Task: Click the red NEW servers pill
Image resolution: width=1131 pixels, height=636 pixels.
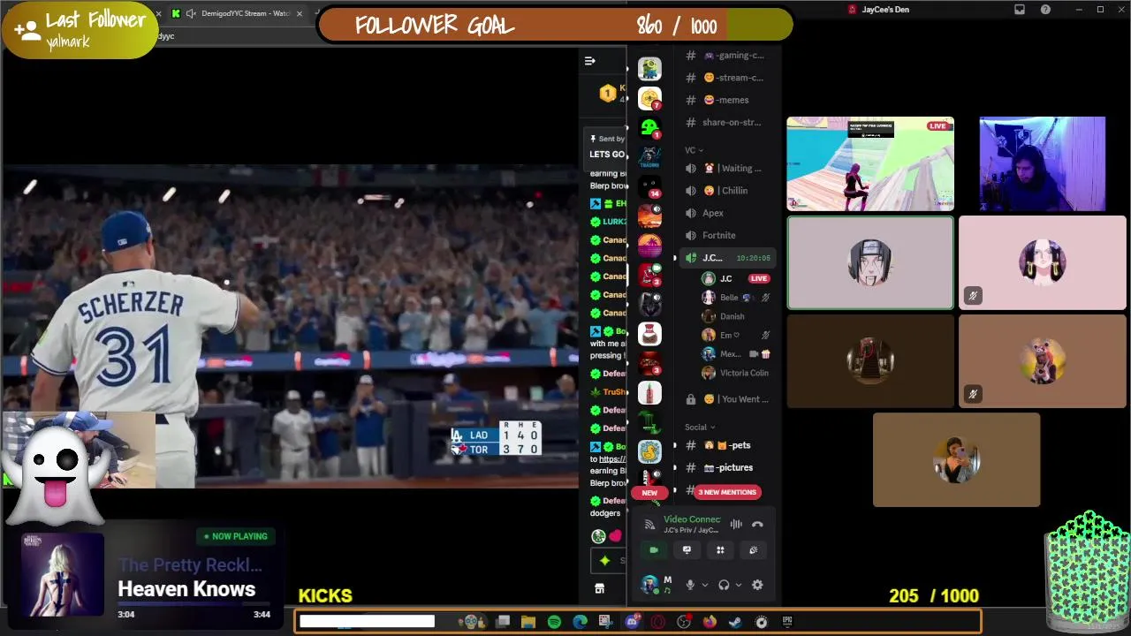Action: point(649,492)
